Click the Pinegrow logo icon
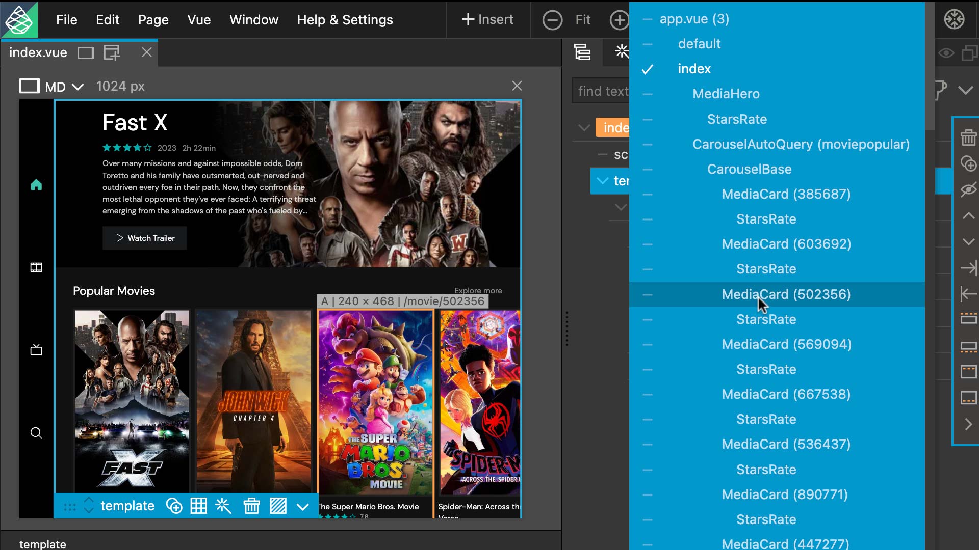The width and height of the screenshot is (979, 550). coord(19,19)
